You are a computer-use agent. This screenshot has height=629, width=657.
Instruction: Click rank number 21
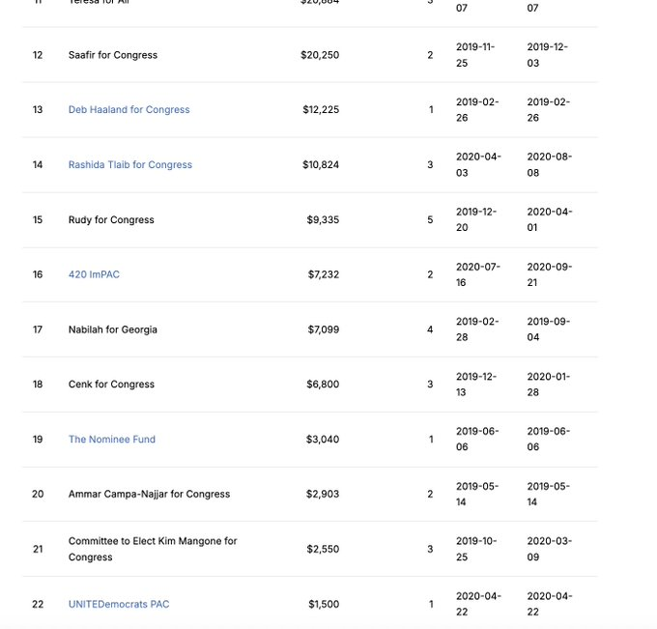38,549
